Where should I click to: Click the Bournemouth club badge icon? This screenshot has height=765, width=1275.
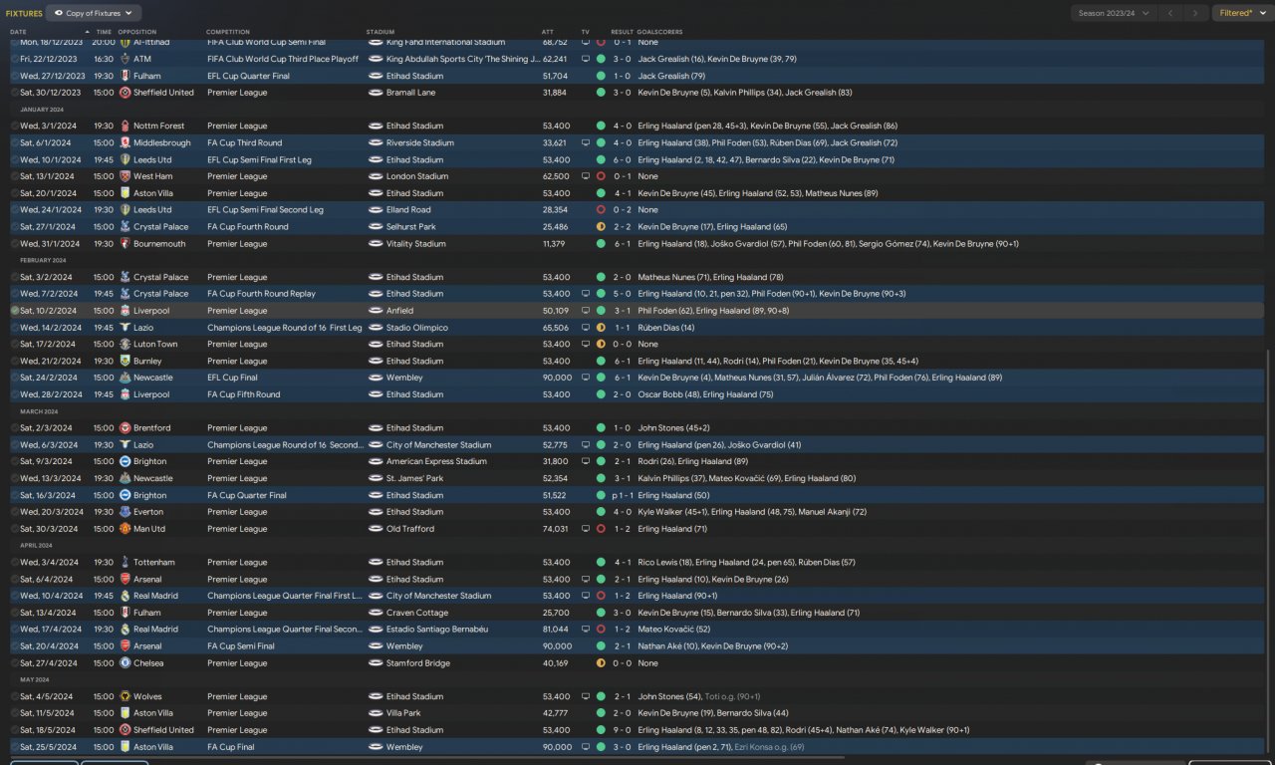(125, 244)
